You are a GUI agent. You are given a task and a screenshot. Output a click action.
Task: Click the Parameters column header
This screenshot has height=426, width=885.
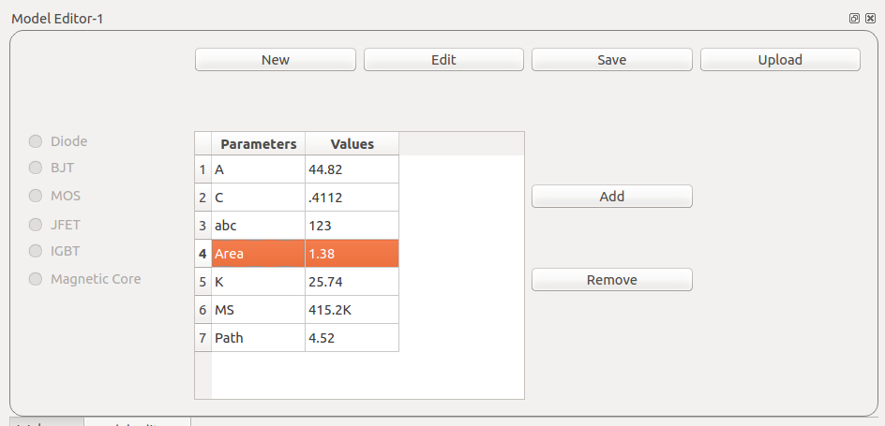pos(259,143)
